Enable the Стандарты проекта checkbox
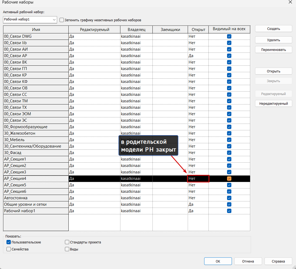 pos(67,242)
